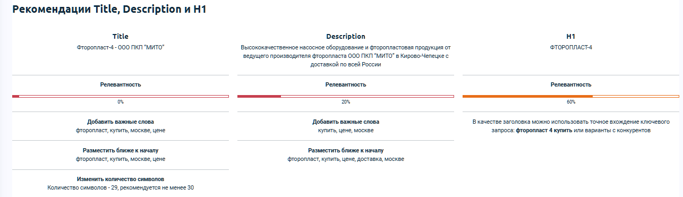Click "Релевантность" label in Title column
This screenshot has height=197, width=683.
pyautogui.click(x=121, y=84)
